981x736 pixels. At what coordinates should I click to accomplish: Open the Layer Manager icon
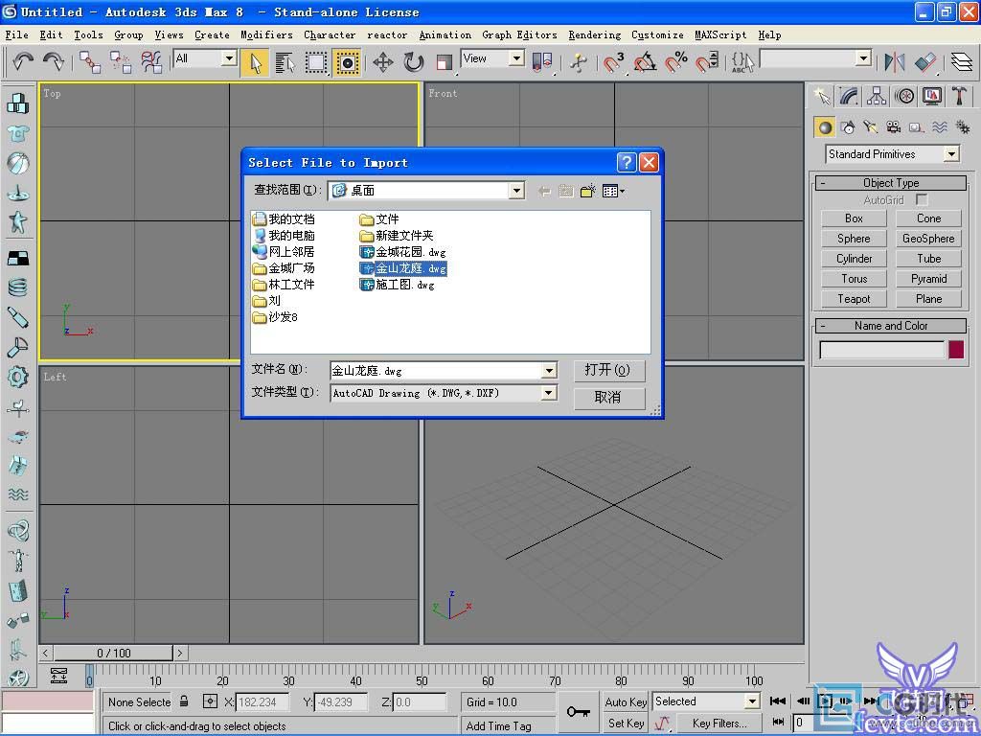click(x=962, y=62)
